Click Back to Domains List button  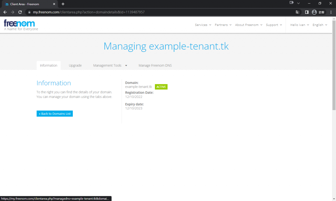(x=55, y=114)
